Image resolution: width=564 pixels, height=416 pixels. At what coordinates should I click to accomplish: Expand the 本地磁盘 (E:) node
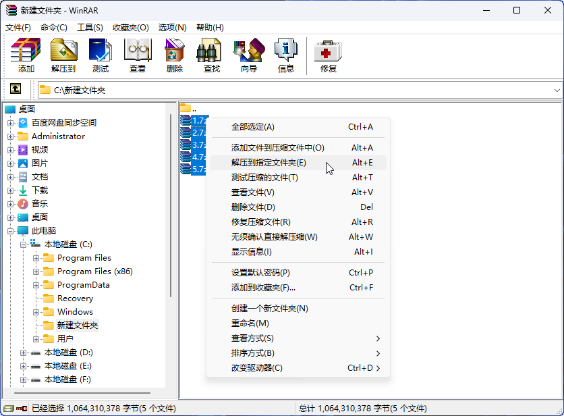tap(24, 366)
